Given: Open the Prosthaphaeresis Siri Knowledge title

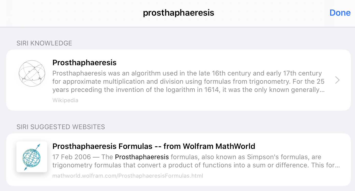Looking at the screenshot, I should [84, 62].
